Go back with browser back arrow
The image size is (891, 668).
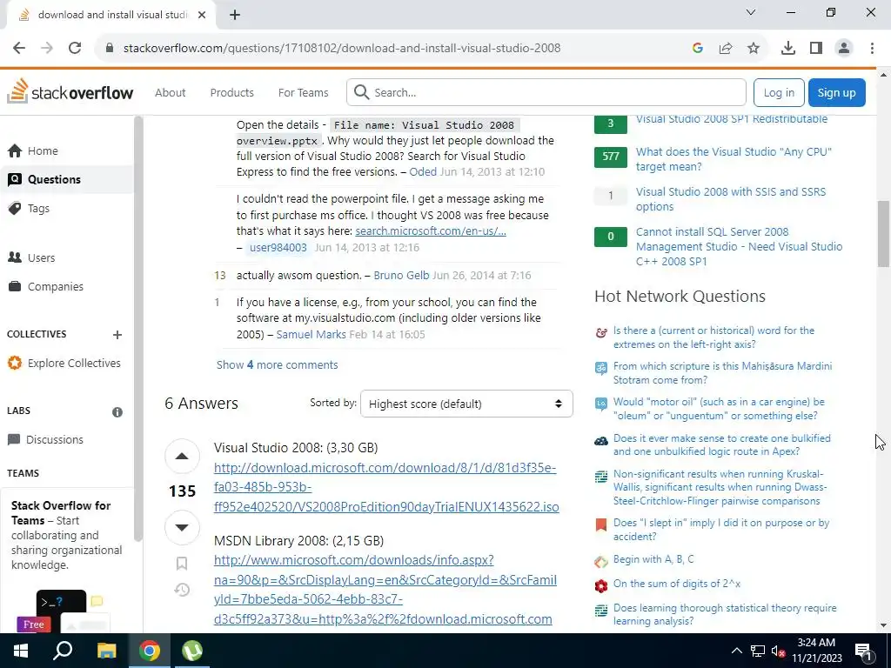tap(19, 48)
